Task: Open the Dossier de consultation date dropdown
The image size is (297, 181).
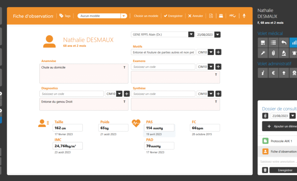Action: coord(293,116)
